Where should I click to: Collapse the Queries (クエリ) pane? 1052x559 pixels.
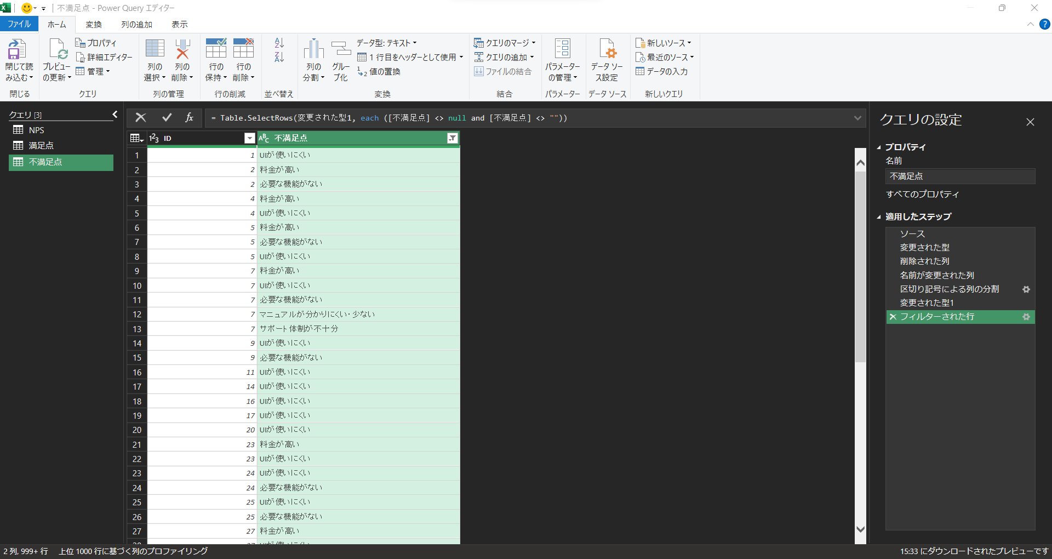[115, 115]
